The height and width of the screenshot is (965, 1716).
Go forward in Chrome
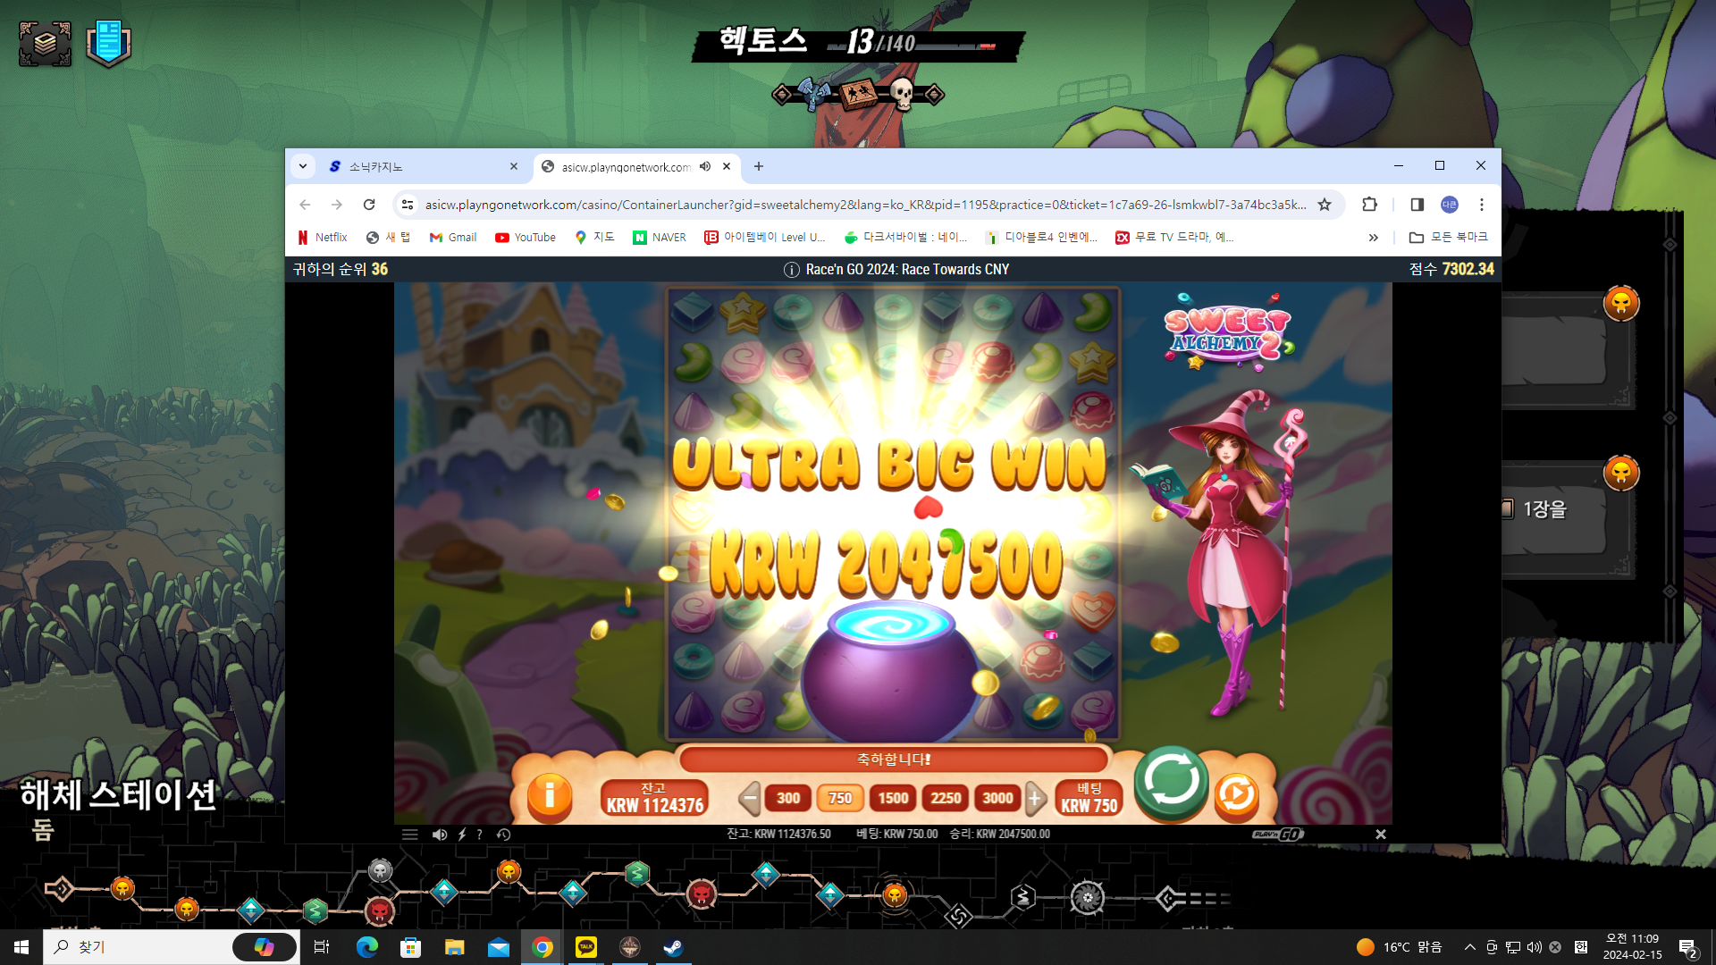[337, 205]
